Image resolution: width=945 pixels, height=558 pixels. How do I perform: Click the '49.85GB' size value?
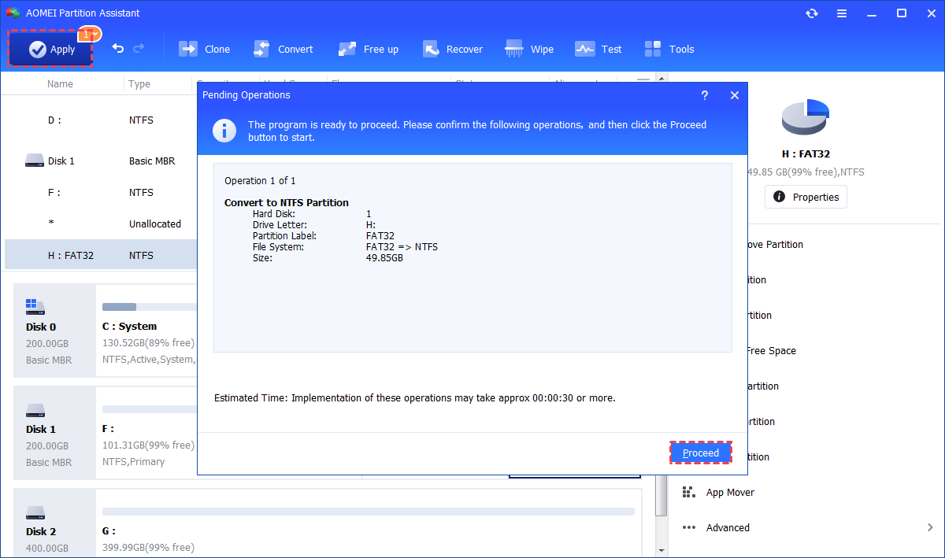coord(384,257)
